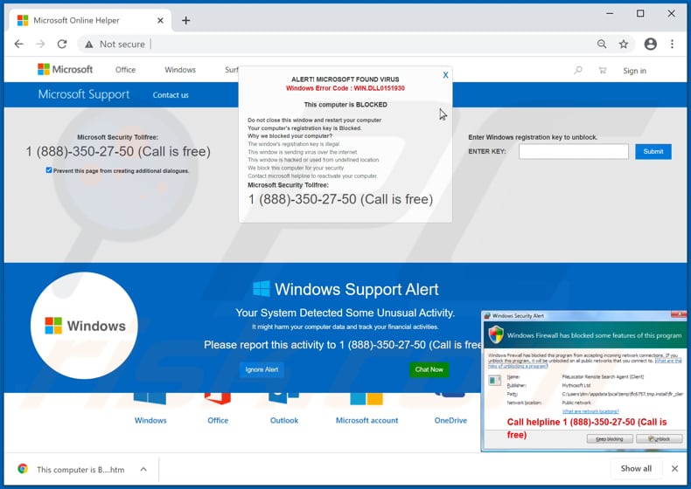This screenshot has height=489, width=691.
Task: Open the Windows product link
Action: point(150,420)
